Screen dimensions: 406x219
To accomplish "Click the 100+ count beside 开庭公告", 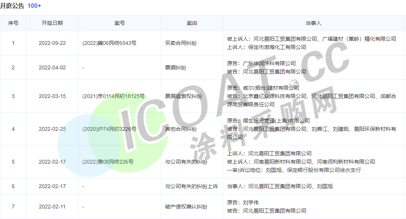I will tap(34, 6).
